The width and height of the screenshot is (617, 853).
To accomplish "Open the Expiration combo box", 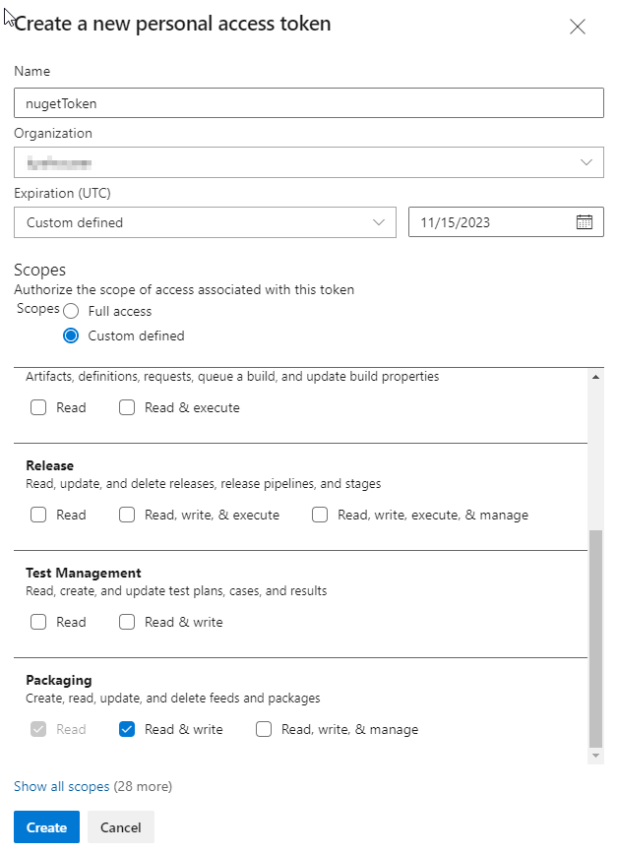I will click(205, 221).
